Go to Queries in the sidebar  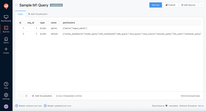(6, 29)
